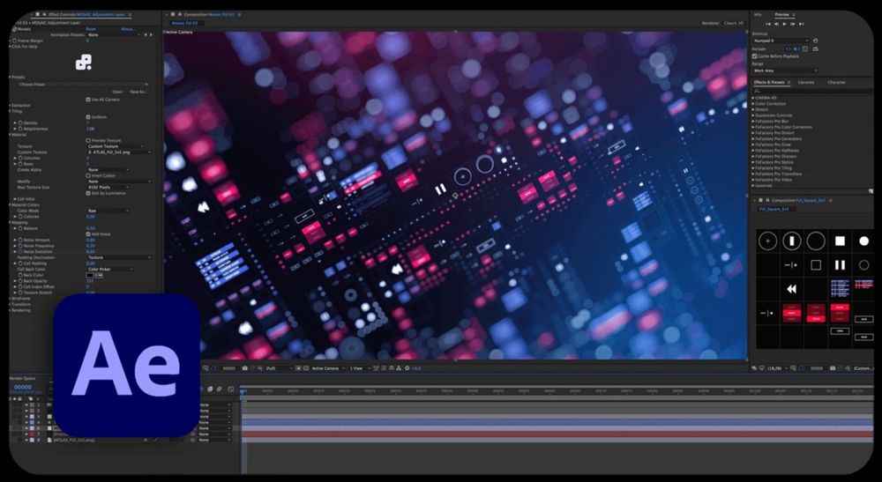The width and height of the screenshot is (882, 482).
Task: Click the Effects & Presets search icon
Action: click(x=757, y=91)
